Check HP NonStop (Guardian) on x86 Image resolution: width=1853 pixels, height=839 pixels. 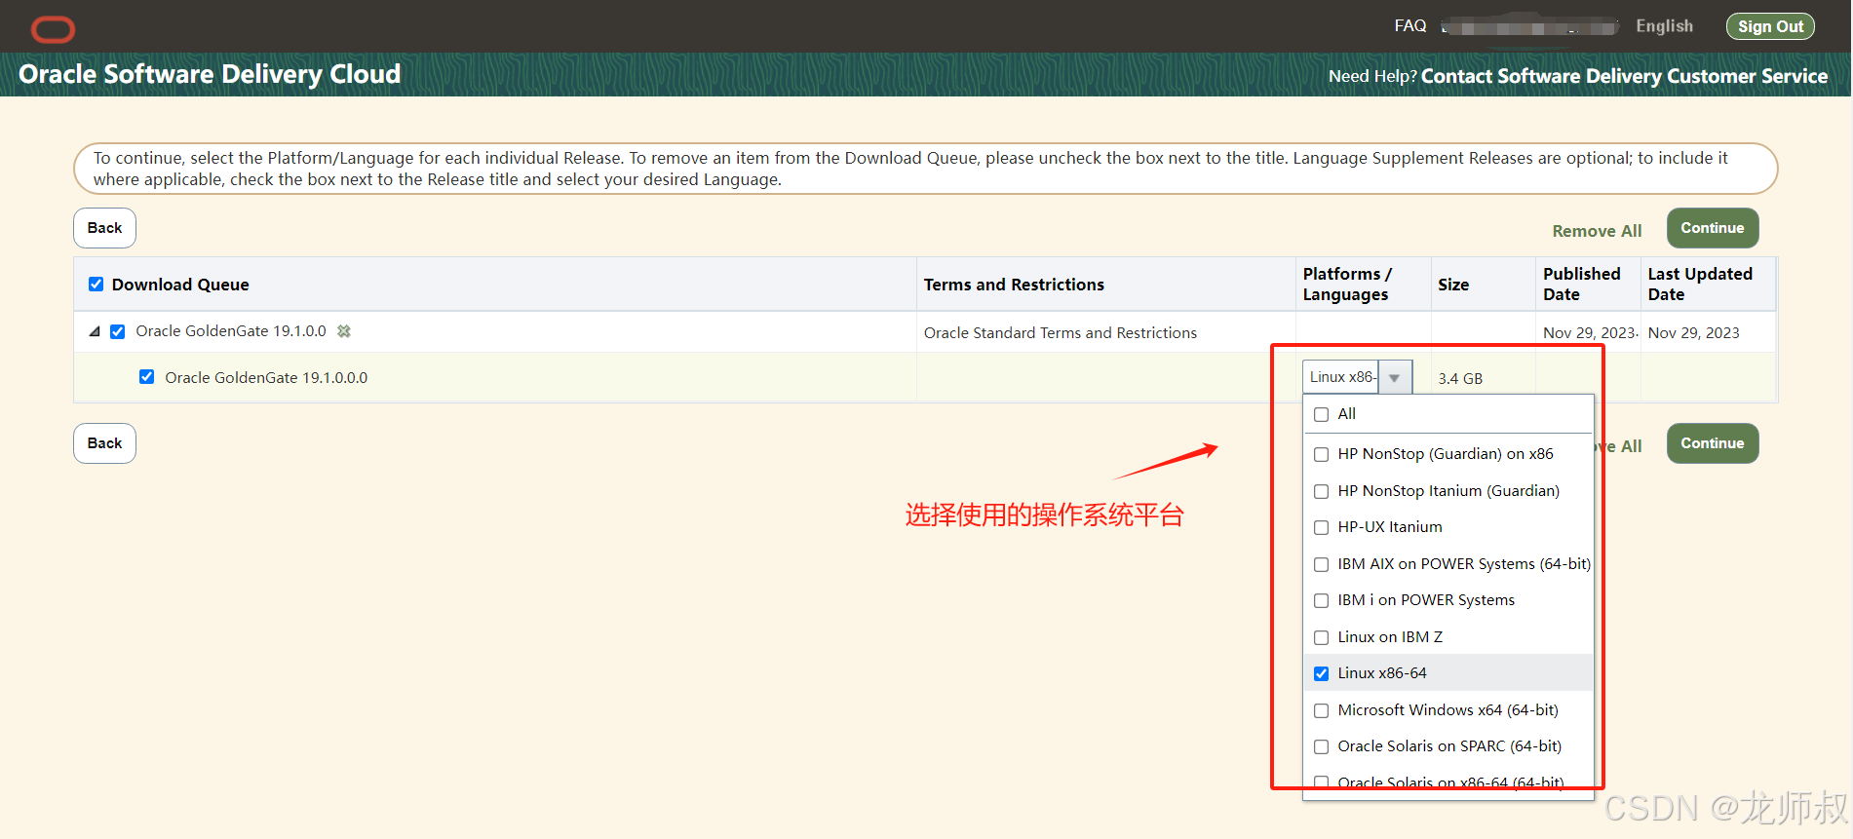(1321, 454)
